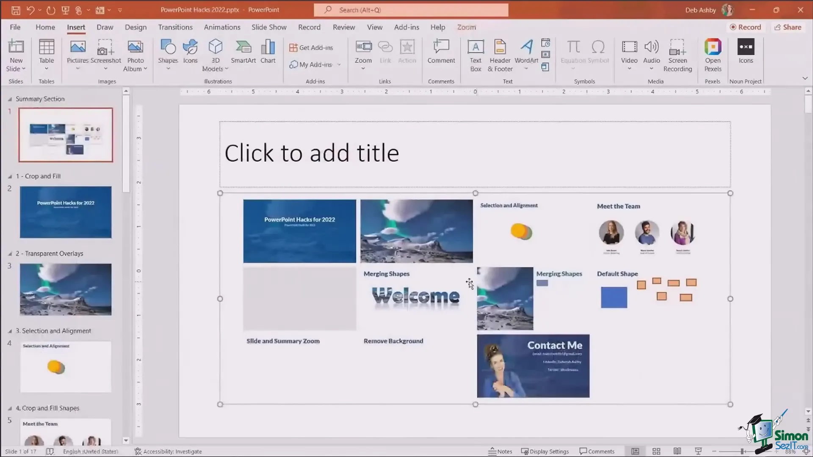Start presentation from beginning icon

point(65,10)
